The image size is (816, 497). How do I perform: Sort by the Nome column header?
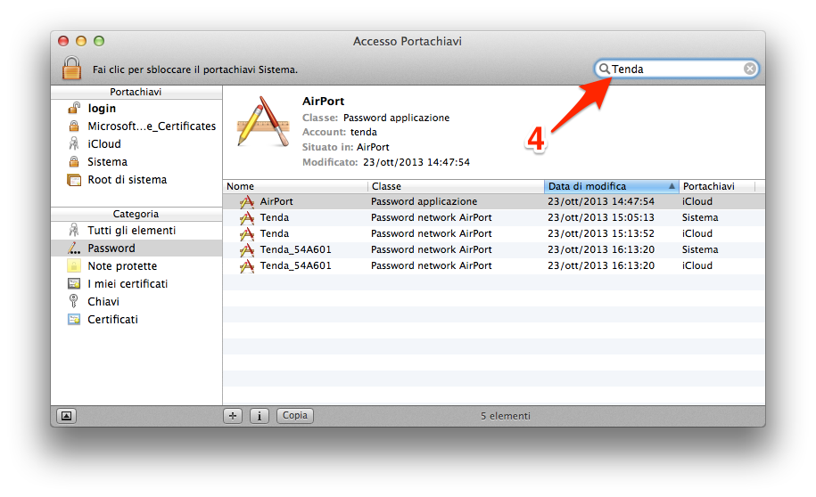295,186
